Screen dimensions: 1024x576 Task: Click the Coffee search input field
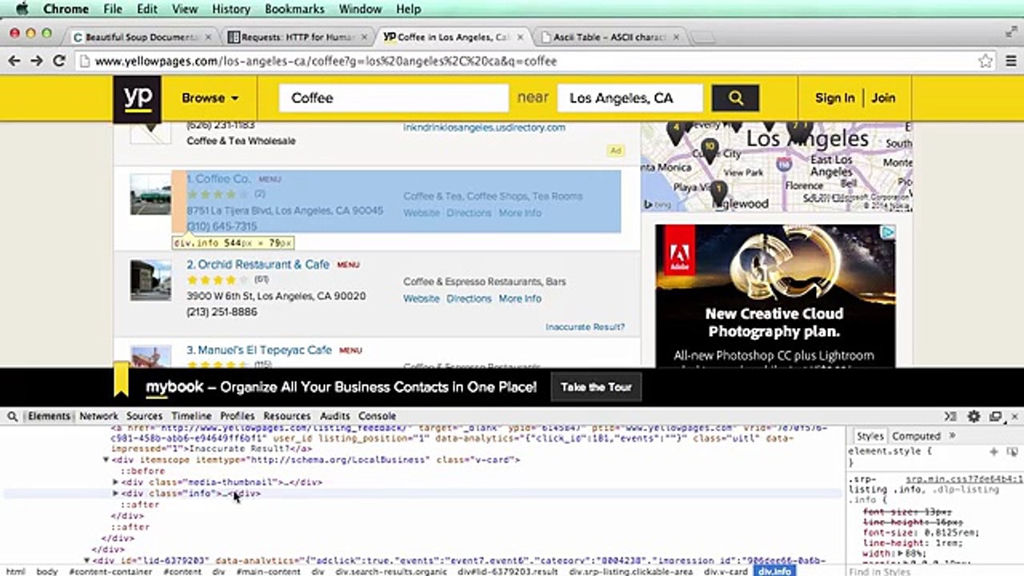(x=394, y=98)
